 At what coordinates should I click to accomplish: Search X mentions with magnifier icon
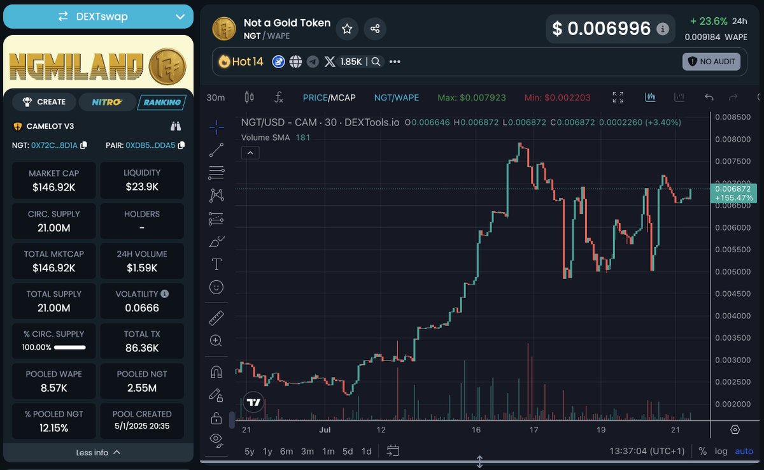coord(376,62)
